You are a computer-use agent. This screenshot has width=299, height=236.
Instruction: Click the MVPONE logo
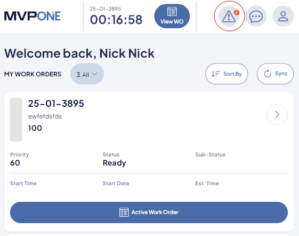[x=33, y=16]
